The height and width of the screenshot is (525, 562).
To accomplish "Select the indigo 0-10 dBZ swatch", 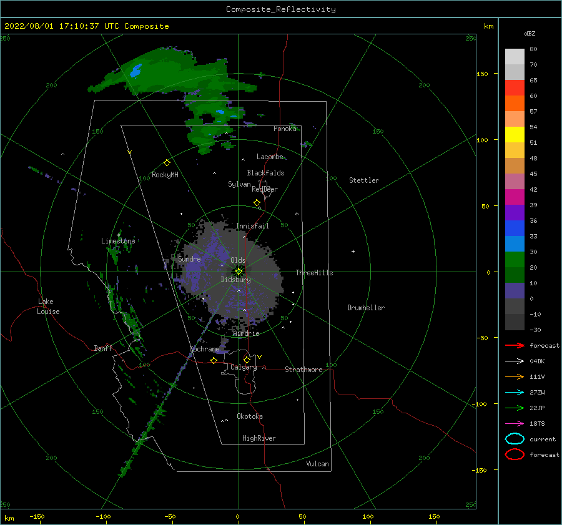I will click(x=515, y=291).
